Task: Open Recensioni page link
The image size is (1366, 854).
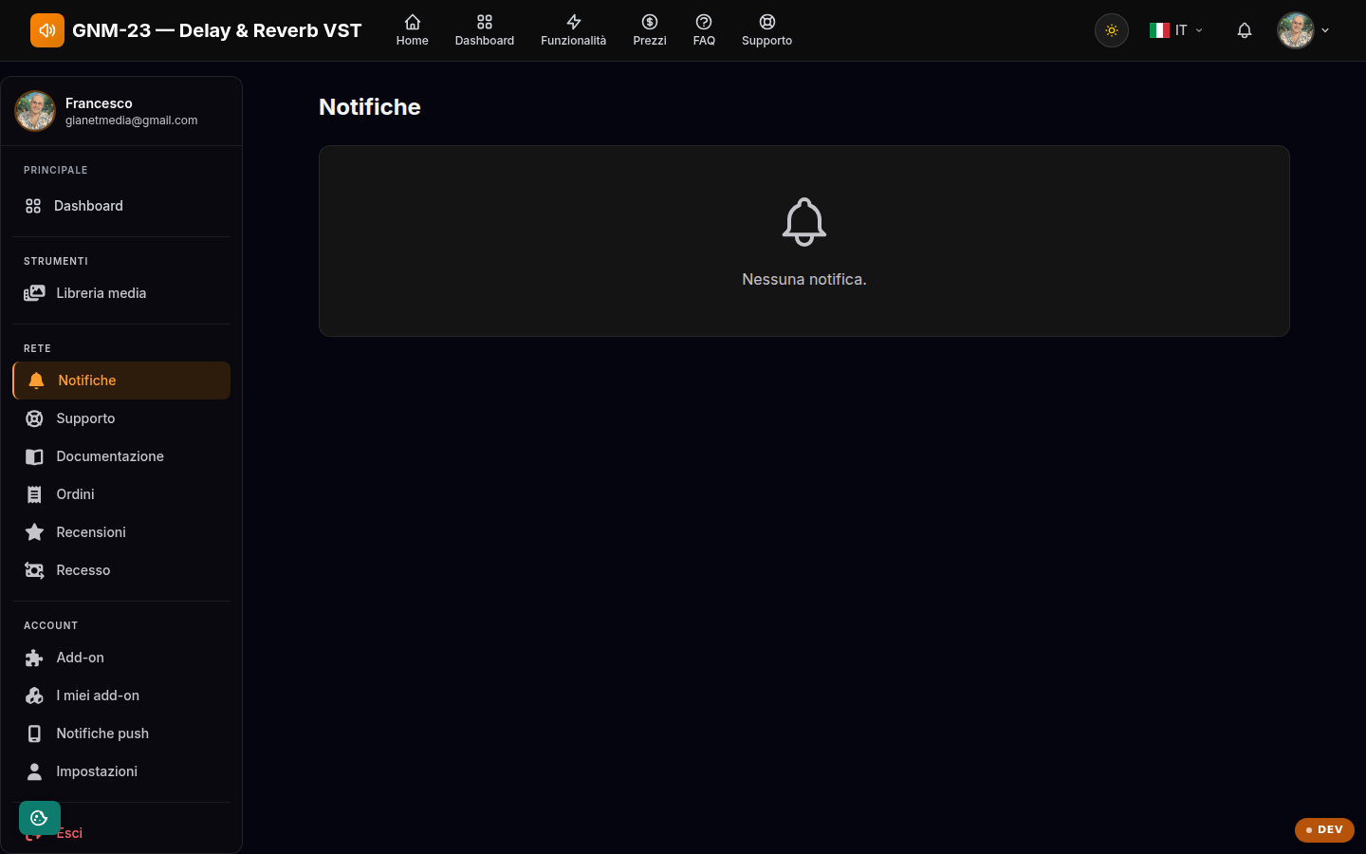Action: [x=121, y=532]
